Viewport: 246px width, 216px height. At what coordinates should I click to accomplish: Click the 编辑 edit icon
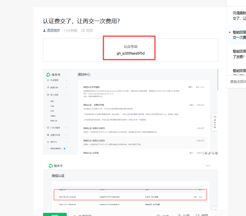198,215
